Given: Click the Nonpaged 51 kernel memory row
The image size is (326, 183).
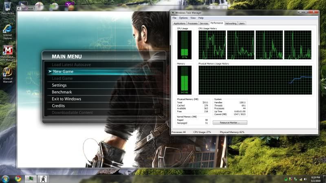Looking at the screenshot, I should click(192, 123).
